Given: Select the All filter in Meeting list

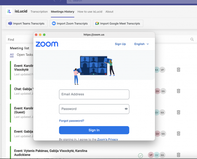Looking at the screenshot, I should tap(12, 55).
